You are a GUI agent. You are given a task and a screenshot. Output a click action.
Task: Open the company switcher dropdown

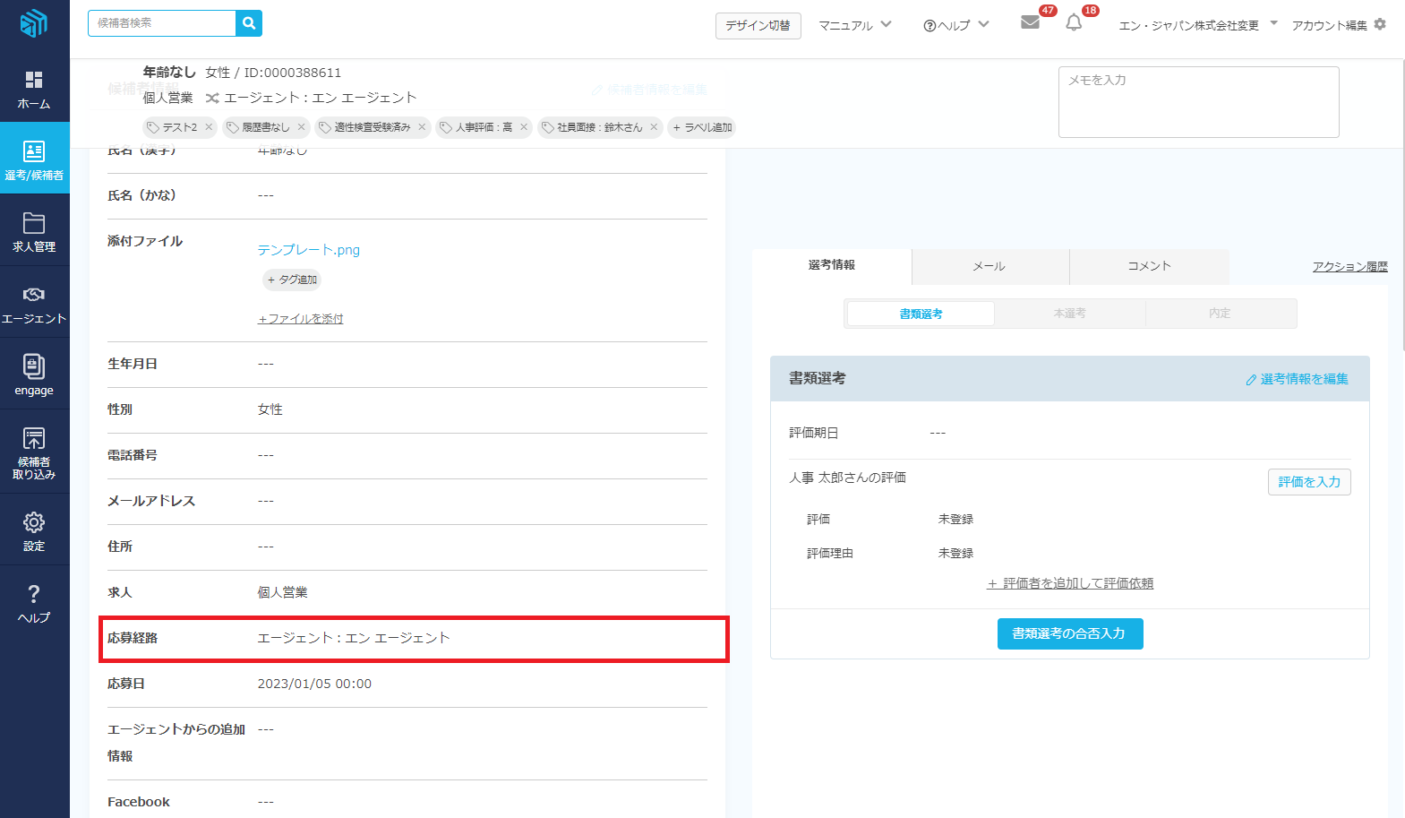tap(1197, 25)
